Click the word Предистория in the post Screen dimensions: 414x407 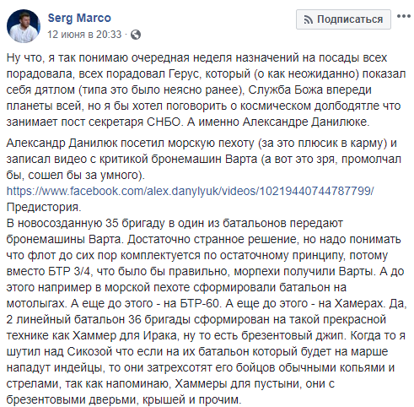point(44,207)
